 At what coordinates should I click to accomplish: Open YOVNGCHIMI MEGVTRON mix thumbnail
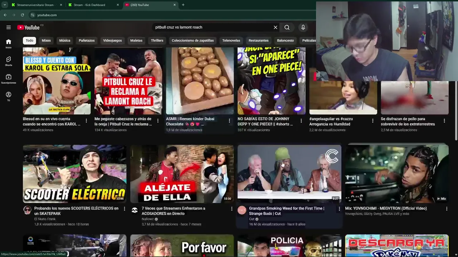pyautogui.click(x=396, y=174)
